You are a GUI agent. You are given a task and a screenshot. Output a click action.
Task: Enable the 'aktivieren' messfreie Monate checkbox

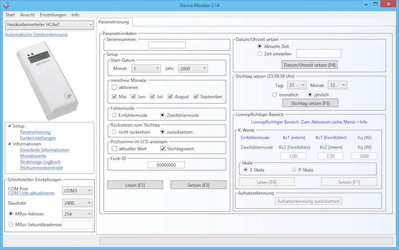[114, 87]
